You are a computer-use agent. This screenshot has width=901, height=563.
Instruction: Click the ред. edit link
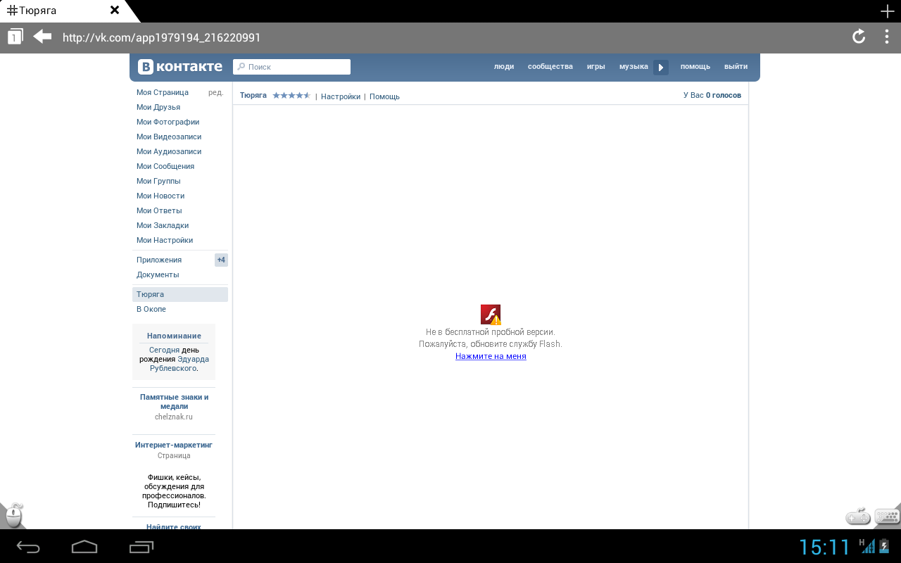pyautogui.click(x=215, y=92)
